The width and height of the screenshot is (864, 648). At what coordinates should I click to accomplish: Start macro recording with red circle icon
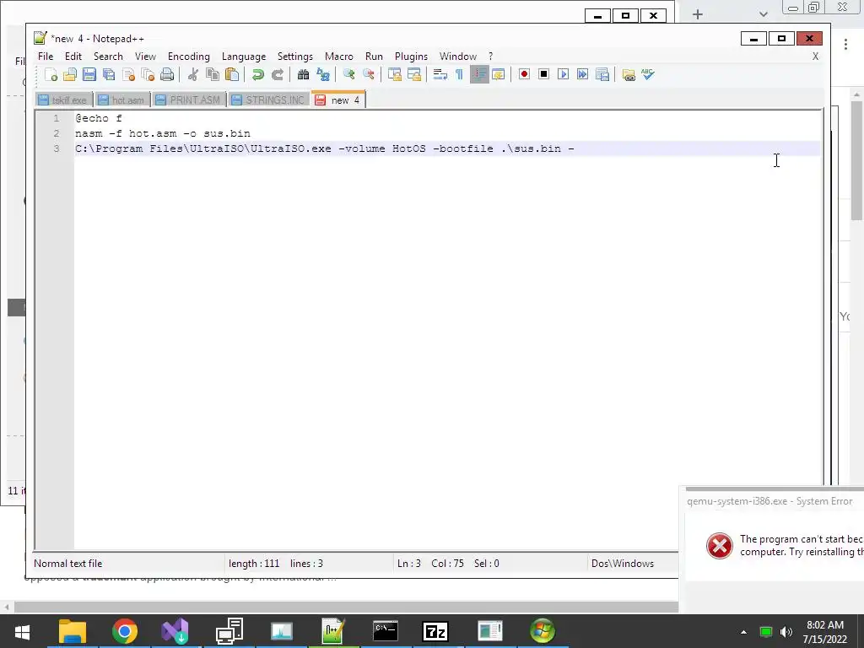(x=524, y=74)
